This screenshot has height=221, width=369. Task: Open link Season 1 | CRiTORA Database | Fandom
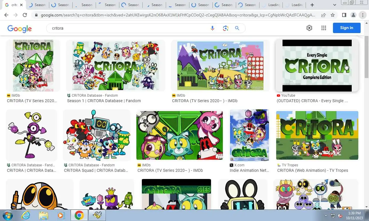[104, 101]
